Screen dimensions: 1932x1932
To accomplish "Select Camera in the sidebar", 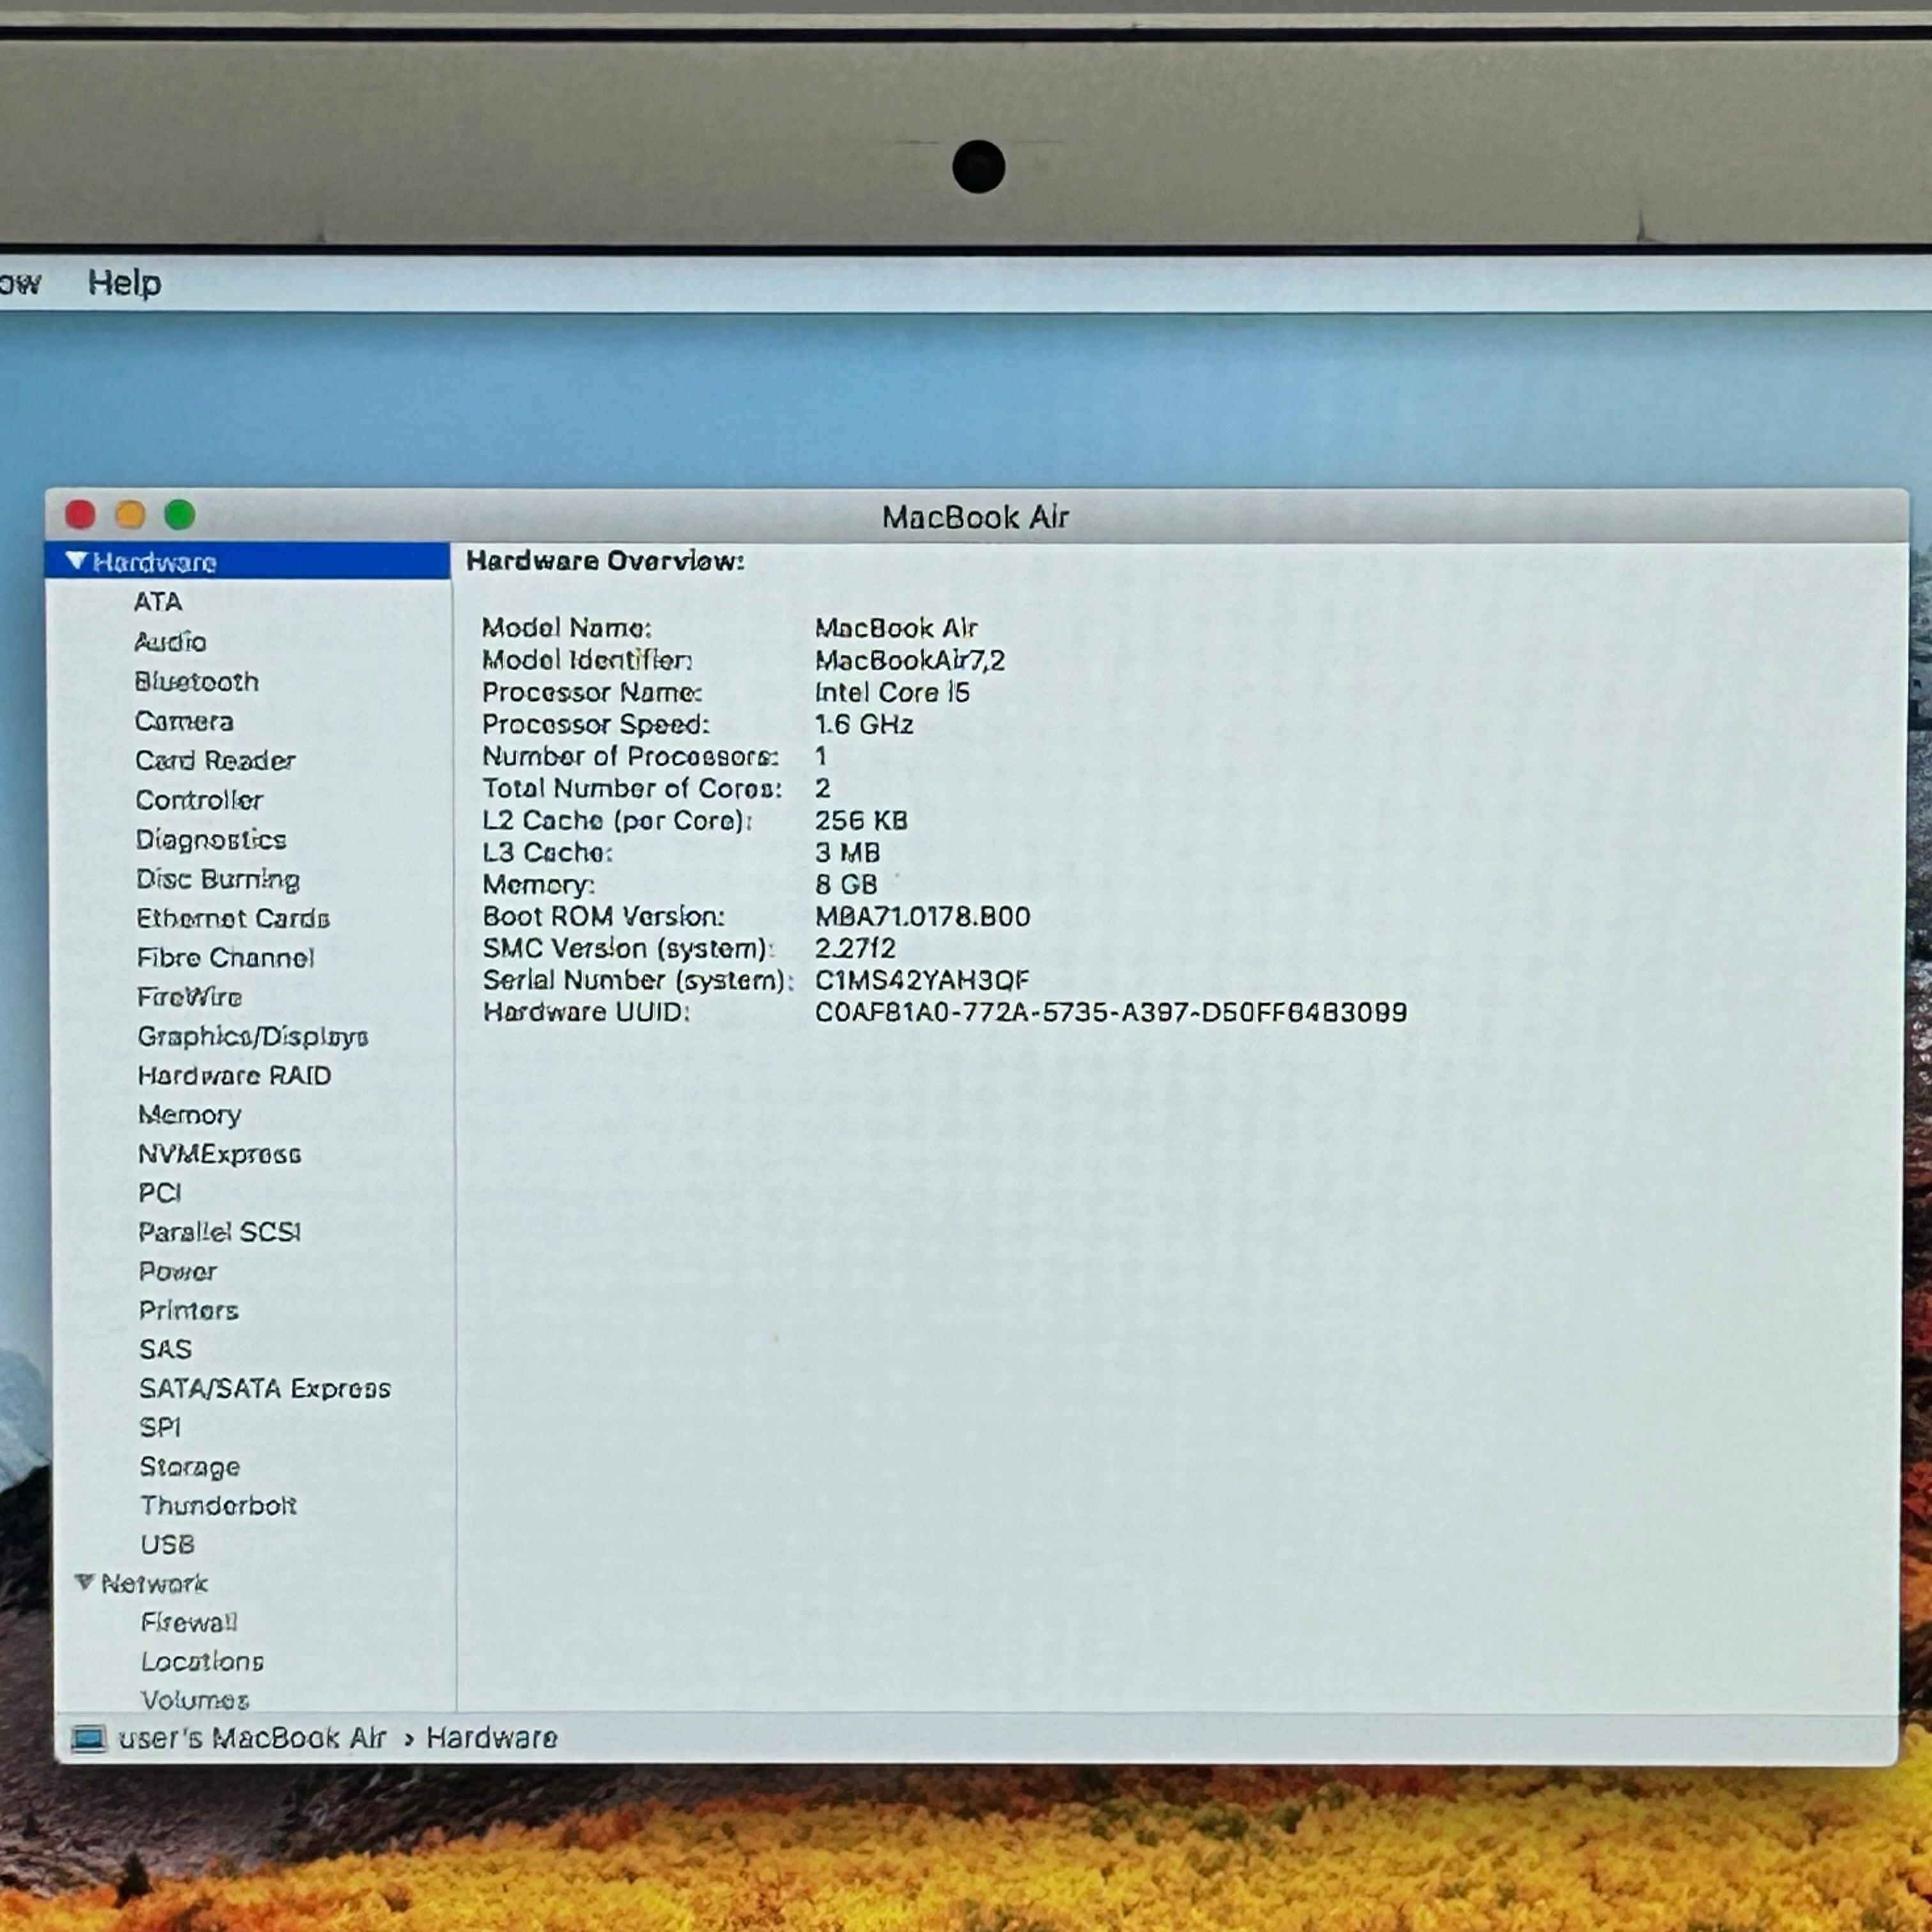I will (184, 721).
